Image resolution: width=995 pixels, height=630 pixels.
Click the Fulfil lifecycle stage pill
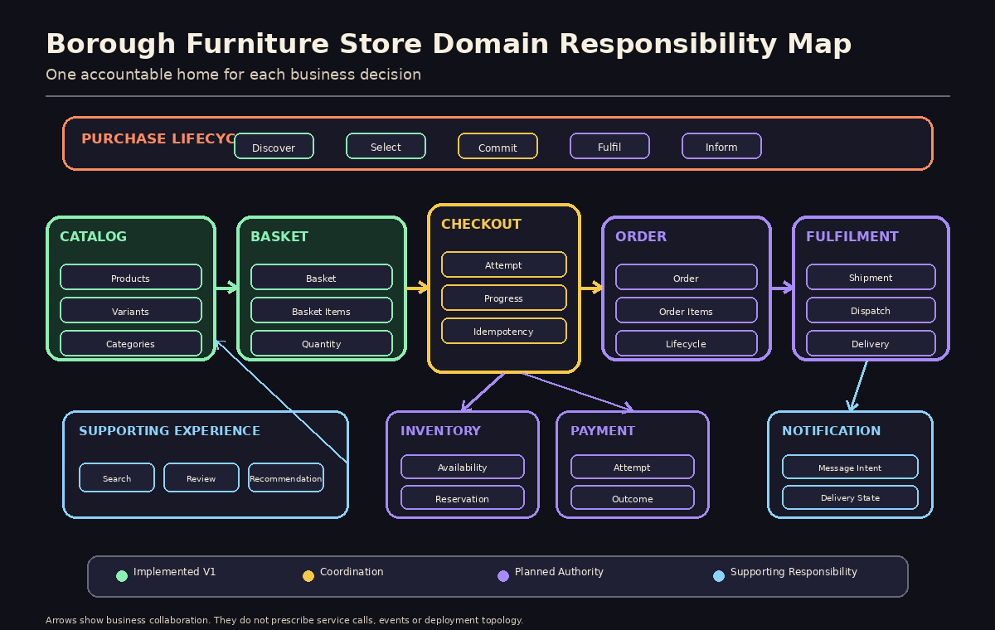(609, 146)
